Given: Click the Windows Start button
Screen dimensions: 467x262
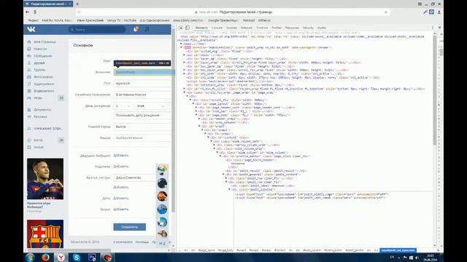Looking at the screenshot, I should (x=30, y=257).
